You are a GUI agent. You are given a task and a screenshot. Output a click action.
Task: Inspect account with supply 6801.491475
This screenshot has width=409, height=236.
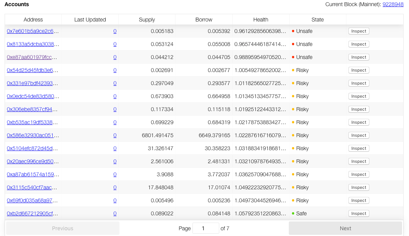pos(359,135)
